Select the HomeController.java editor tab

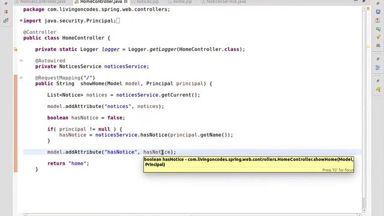(101, 2)
